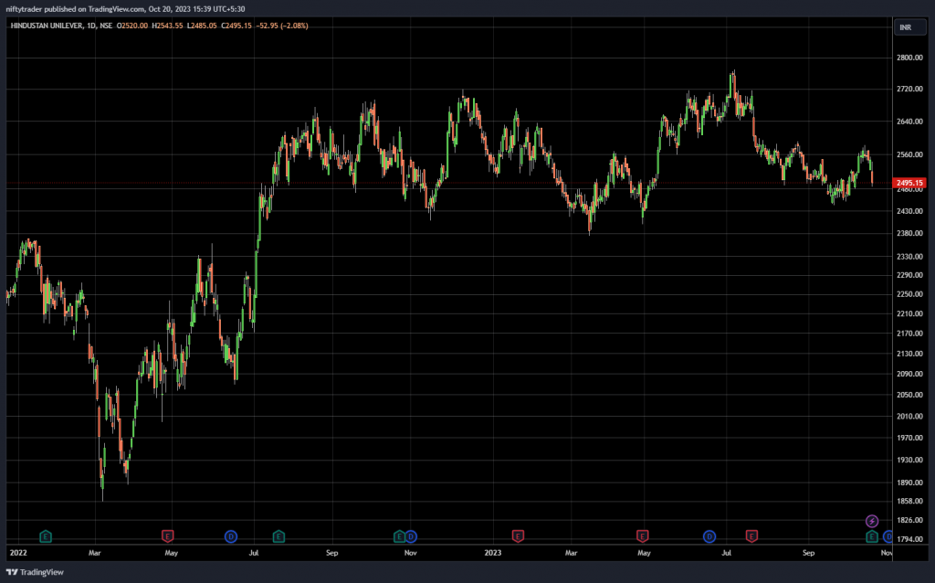This screenshot has height=583, width=935.
Task: Click the 2130.00 price axis label
Action: (x=909, y=354)
